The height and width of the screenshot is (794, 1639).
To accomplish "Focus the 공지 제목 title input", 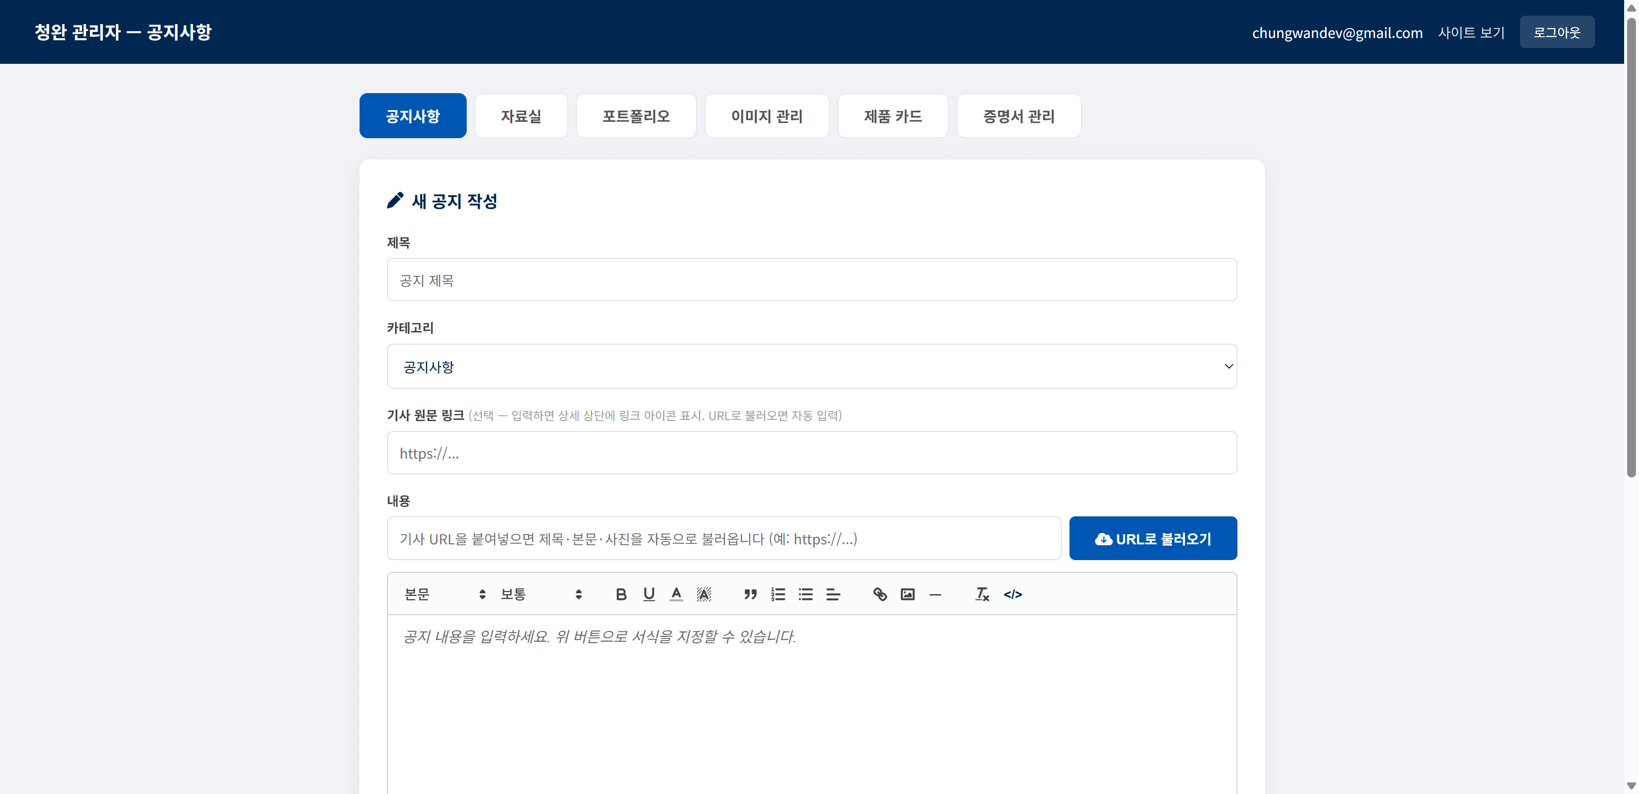I will 812,280.
